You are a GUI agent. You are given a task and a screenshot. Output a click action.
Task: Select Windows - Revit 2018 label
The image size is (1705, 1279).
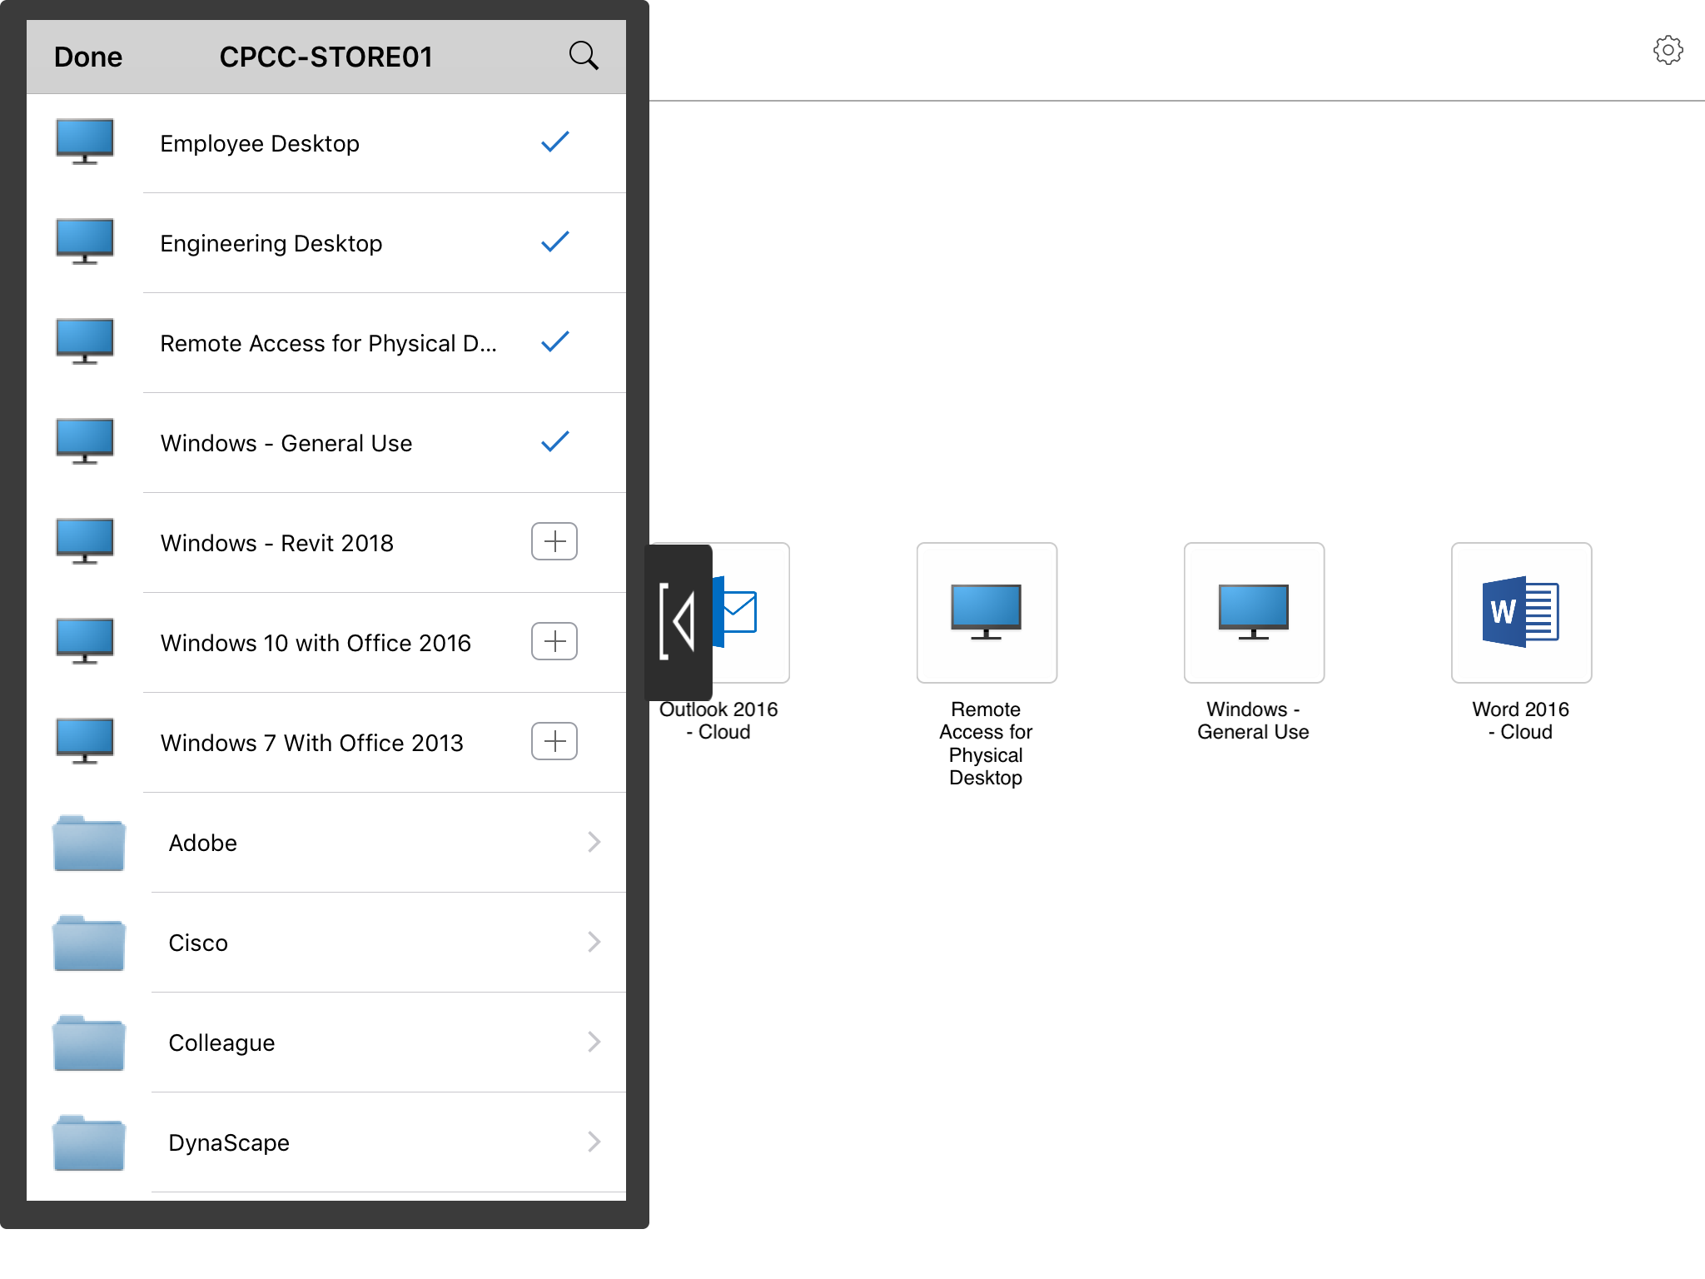[277, 543]
